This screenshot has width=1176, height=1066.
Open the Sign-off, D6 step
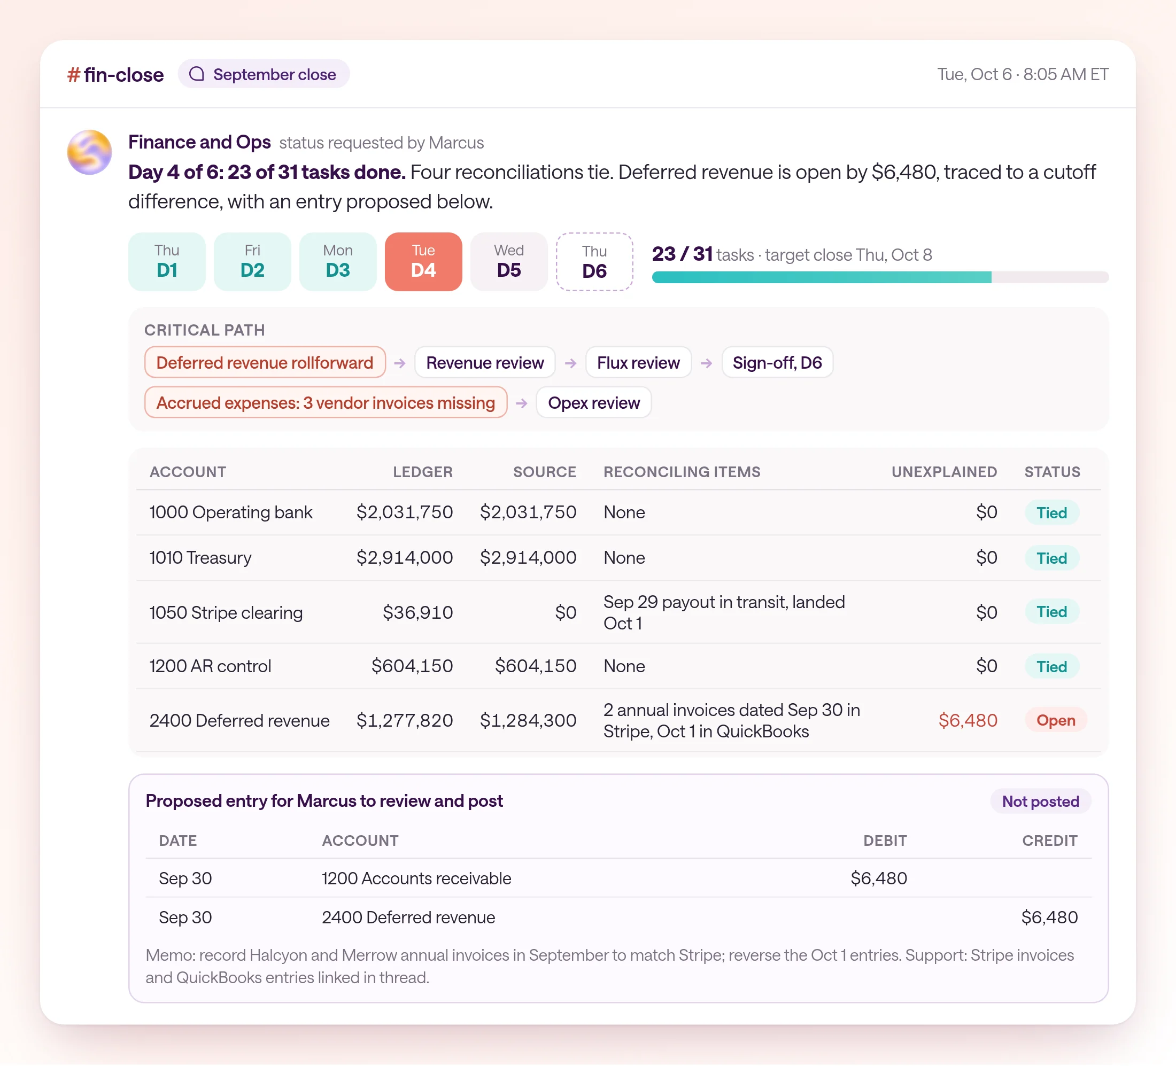tap(777, 362)
